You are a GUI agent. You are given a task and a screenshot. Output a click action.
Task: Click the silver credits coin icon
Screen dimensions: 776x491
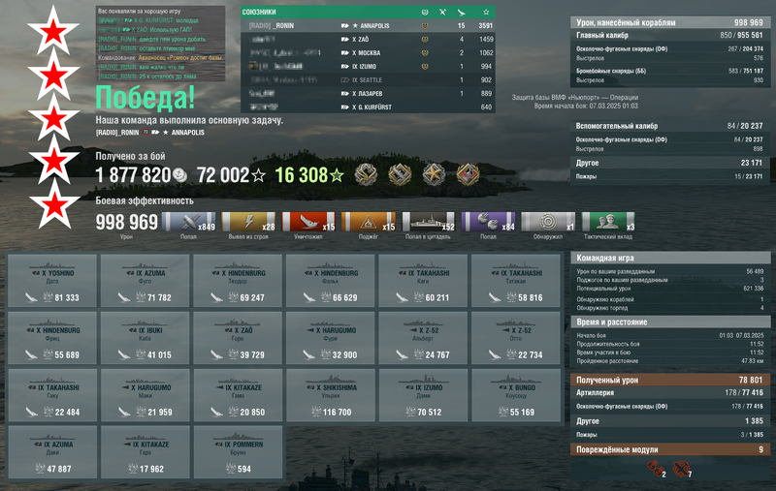(x=179, y=175)
